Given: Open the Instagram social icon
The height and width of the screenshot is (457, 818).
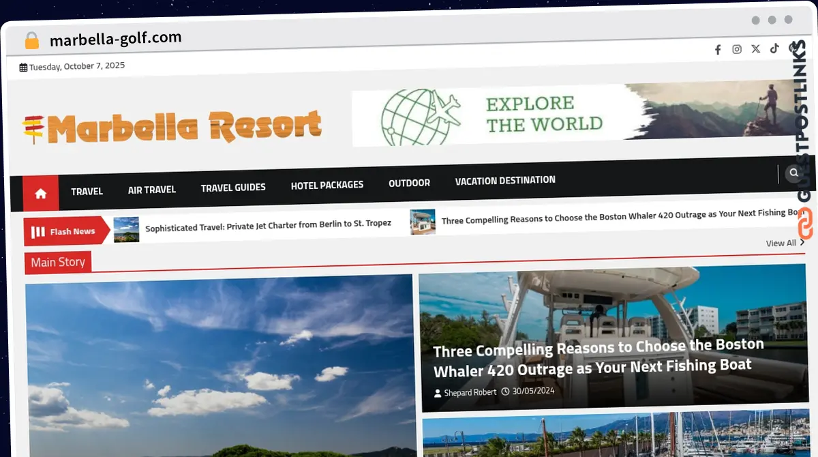Looking at the screenshot, I should (737, 49).
